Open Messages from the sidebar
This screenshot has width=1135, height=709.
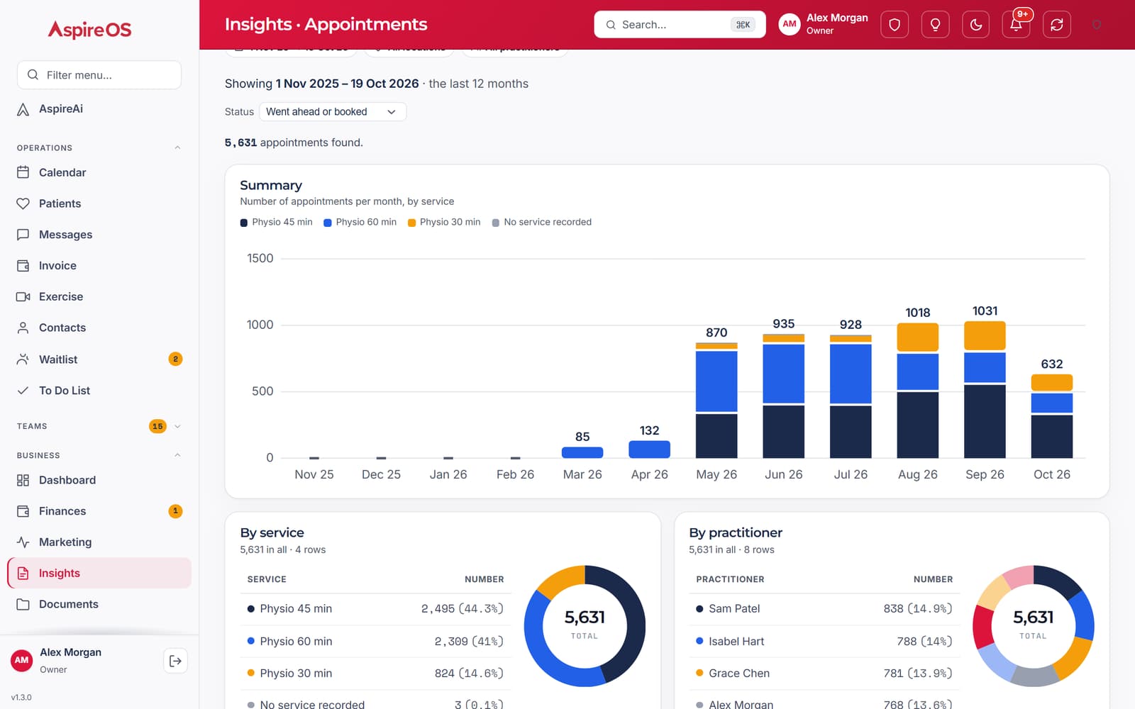click(x=99, y=235)
